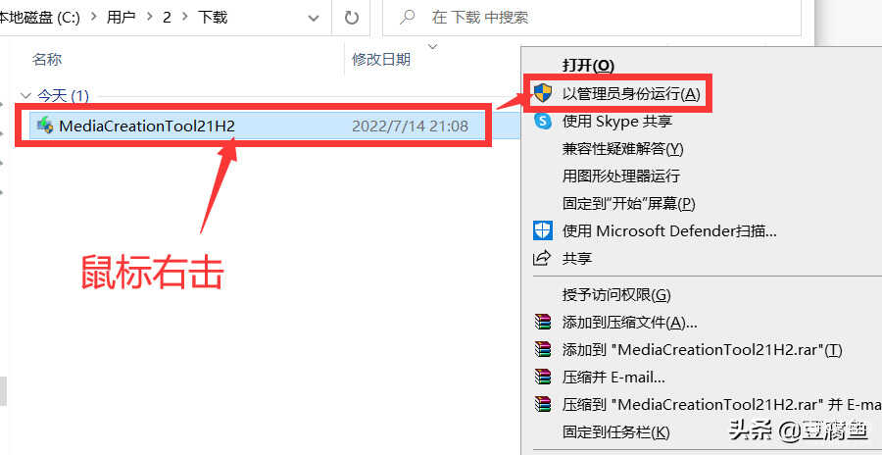Screen dimensions: 882x455
Task: Choose 固定到"开始"屏幕(P)
Action: tap(629, 203)
